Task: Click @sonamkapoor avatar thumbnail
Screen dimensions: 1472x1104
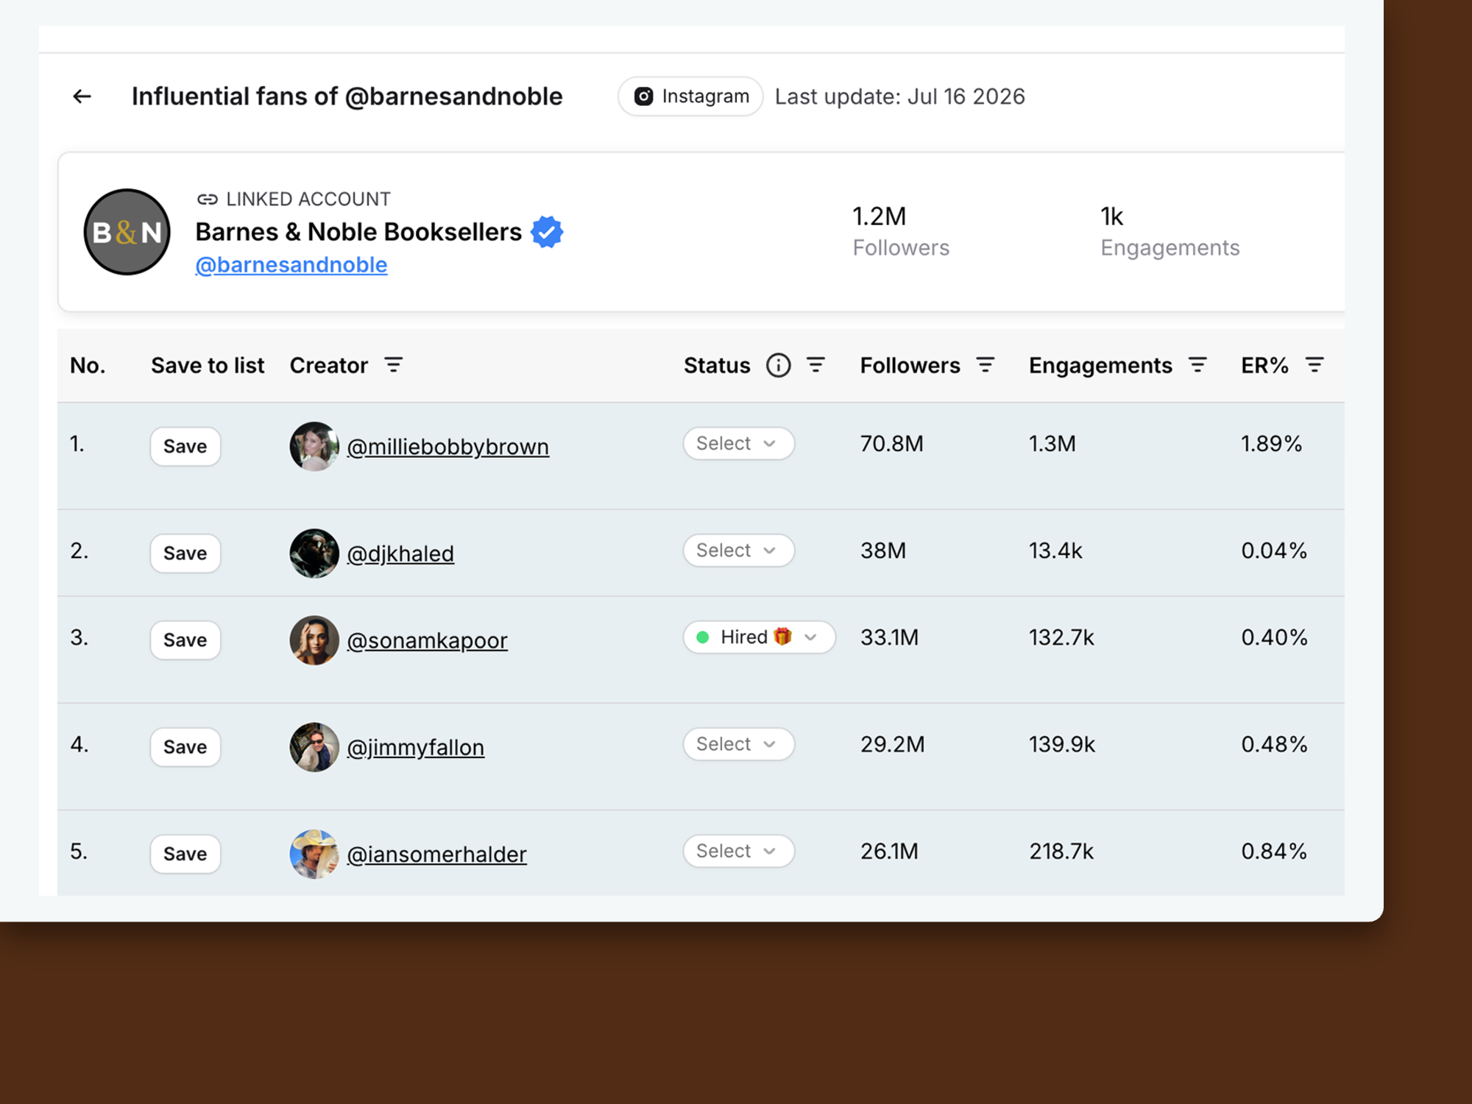Action: click(314, 640)
